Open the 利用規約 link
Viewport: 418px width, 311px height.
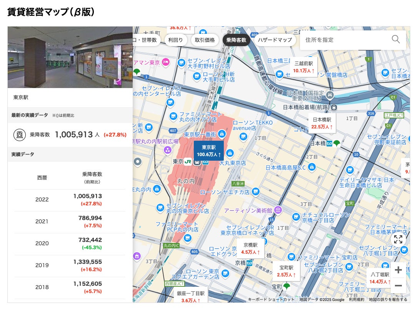point(356,299)
